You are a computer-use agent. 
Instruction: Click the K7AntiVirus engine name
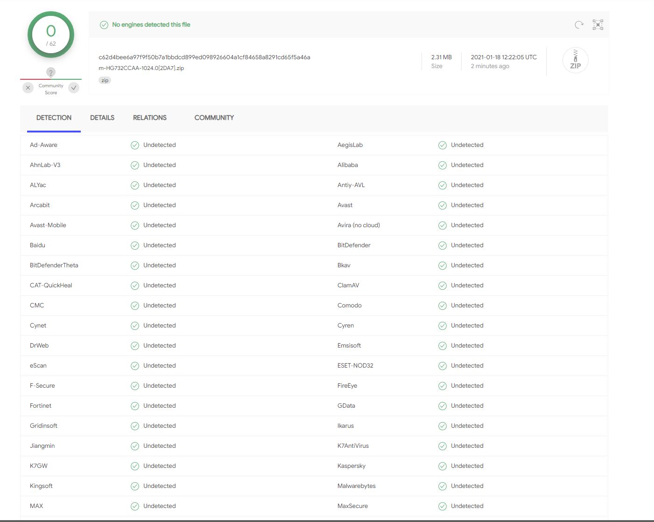coord(353,446)
